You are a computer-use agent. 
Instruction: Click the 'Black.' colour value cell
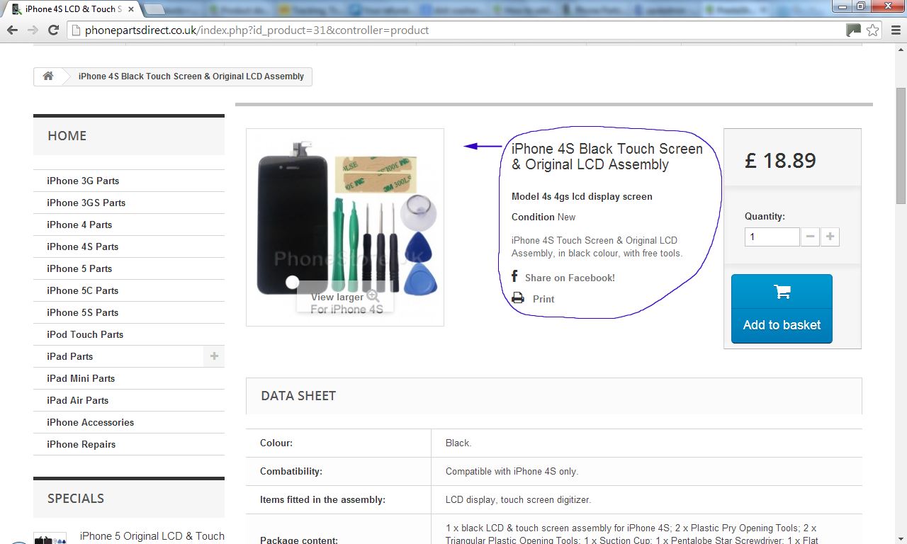(458, 443)
